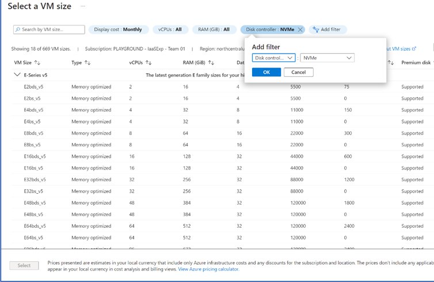Open external link icon near VM sizes
The height and width of the screenshot is (282, 434).
coord(414,49)
